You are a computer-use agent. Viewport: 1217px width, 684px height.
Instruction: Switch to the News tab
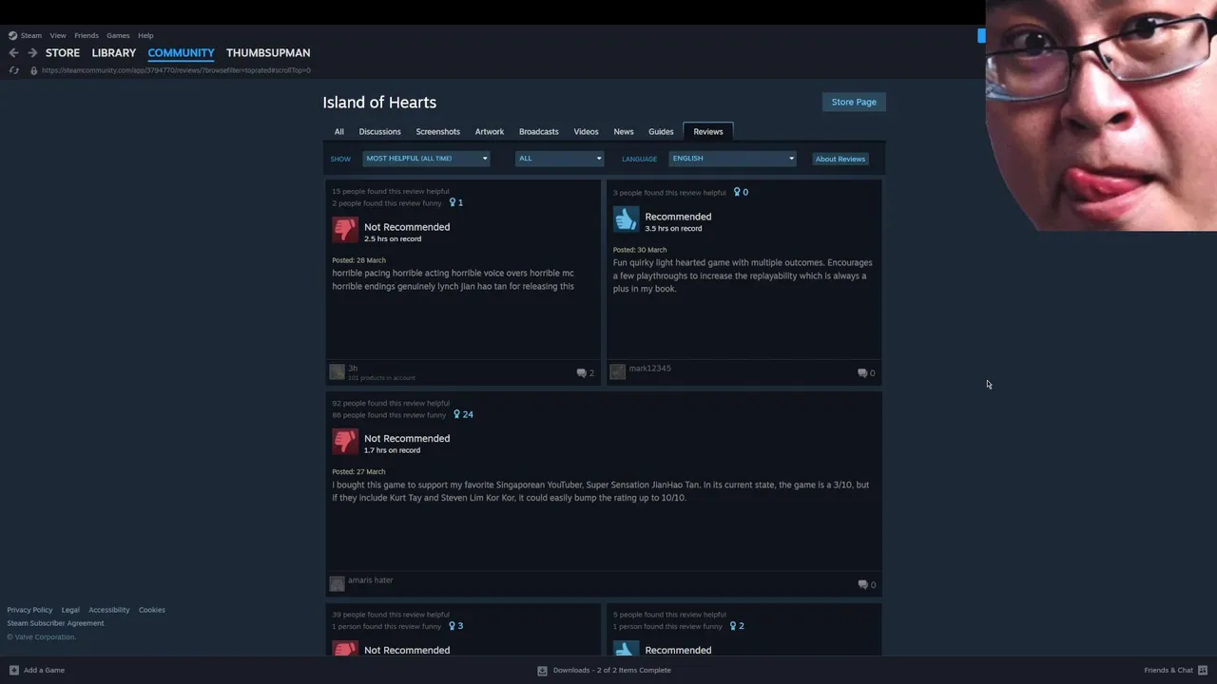[624, 131]
